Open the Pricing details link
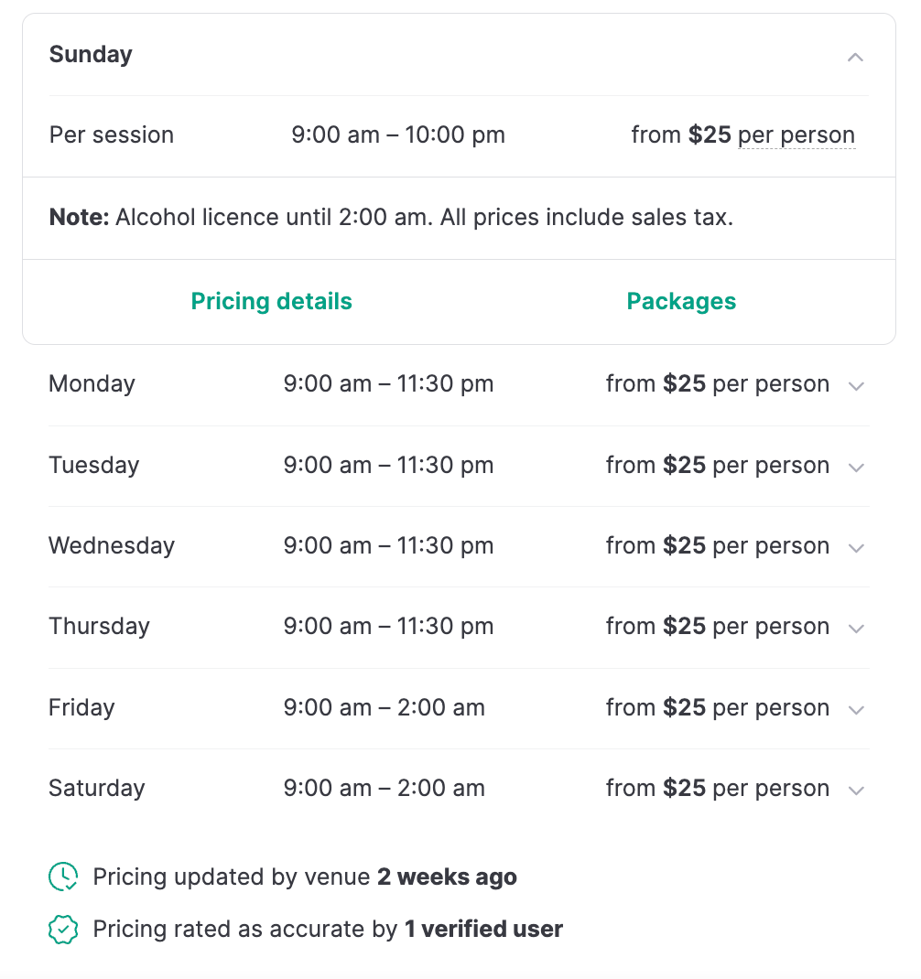 [271, 302]
